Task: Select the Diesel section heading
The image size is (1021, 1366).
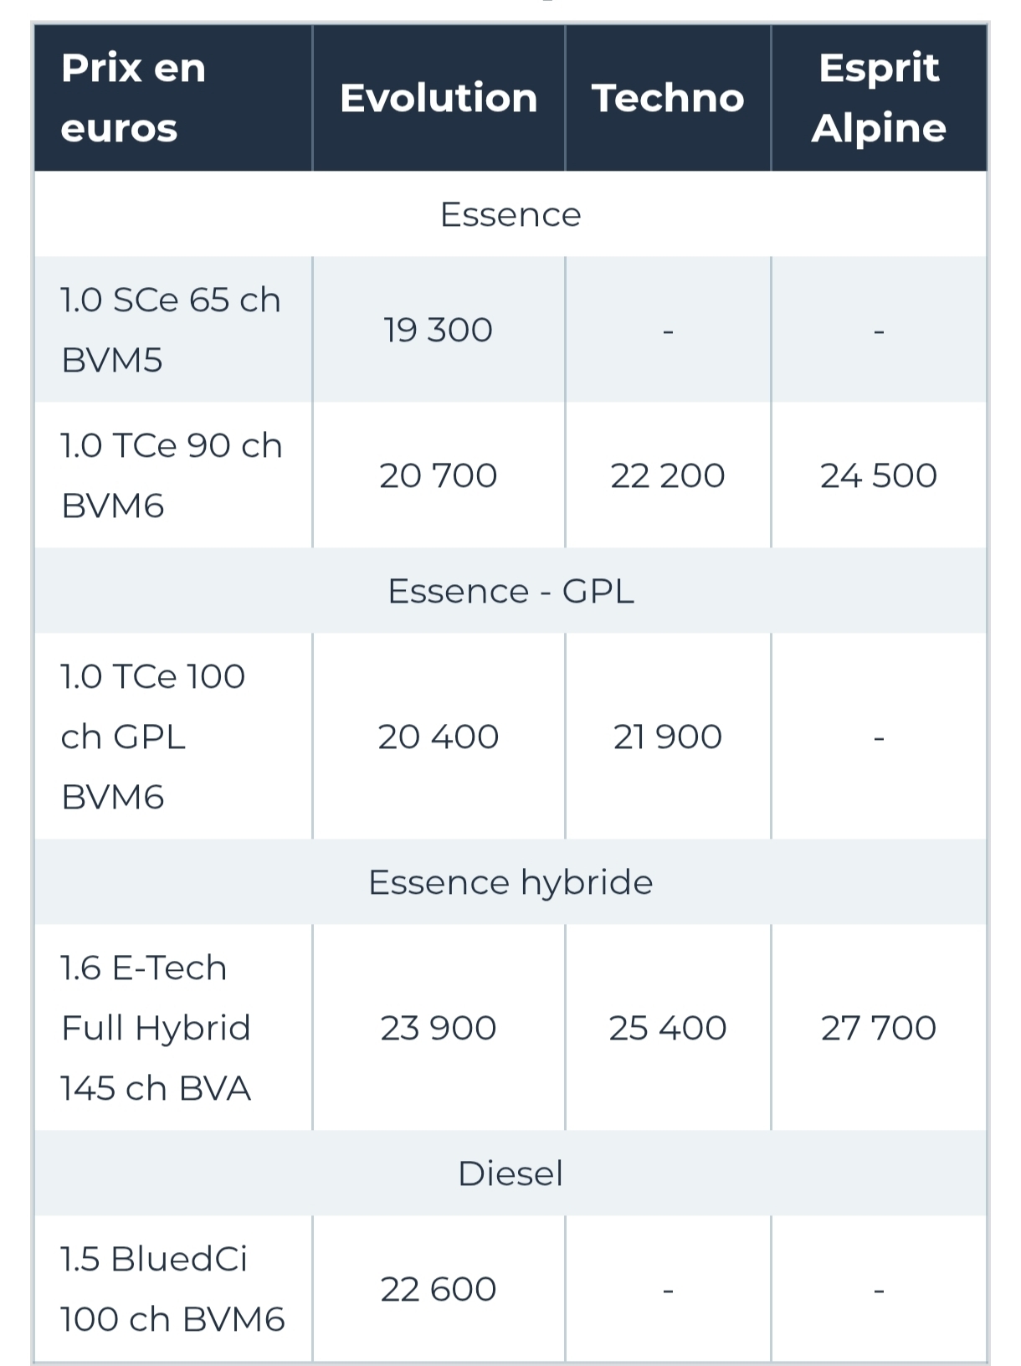Action: point(510,1173)
